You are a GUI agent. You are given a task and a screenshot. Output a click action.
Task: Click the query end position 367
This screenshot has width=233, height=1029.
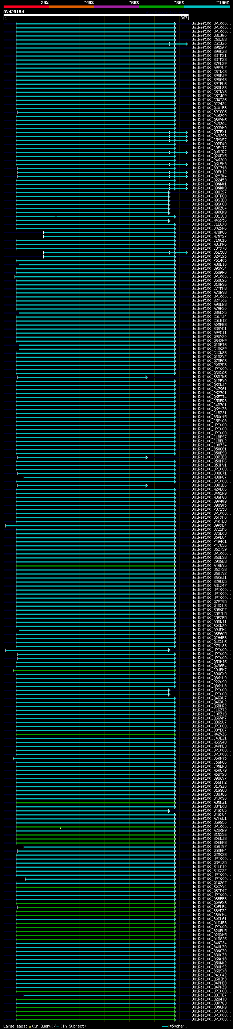[x=184, y=18]
